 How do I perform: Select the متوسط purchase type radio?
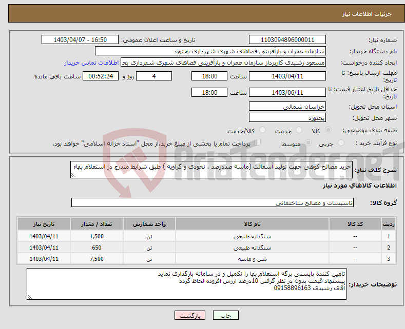pos(308,143)
